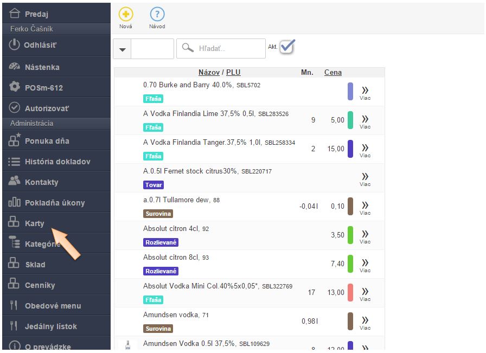Viewport: 486px width, 353px height.
Task: Open the Návod help icon
Action: click(x=157, y=15)
